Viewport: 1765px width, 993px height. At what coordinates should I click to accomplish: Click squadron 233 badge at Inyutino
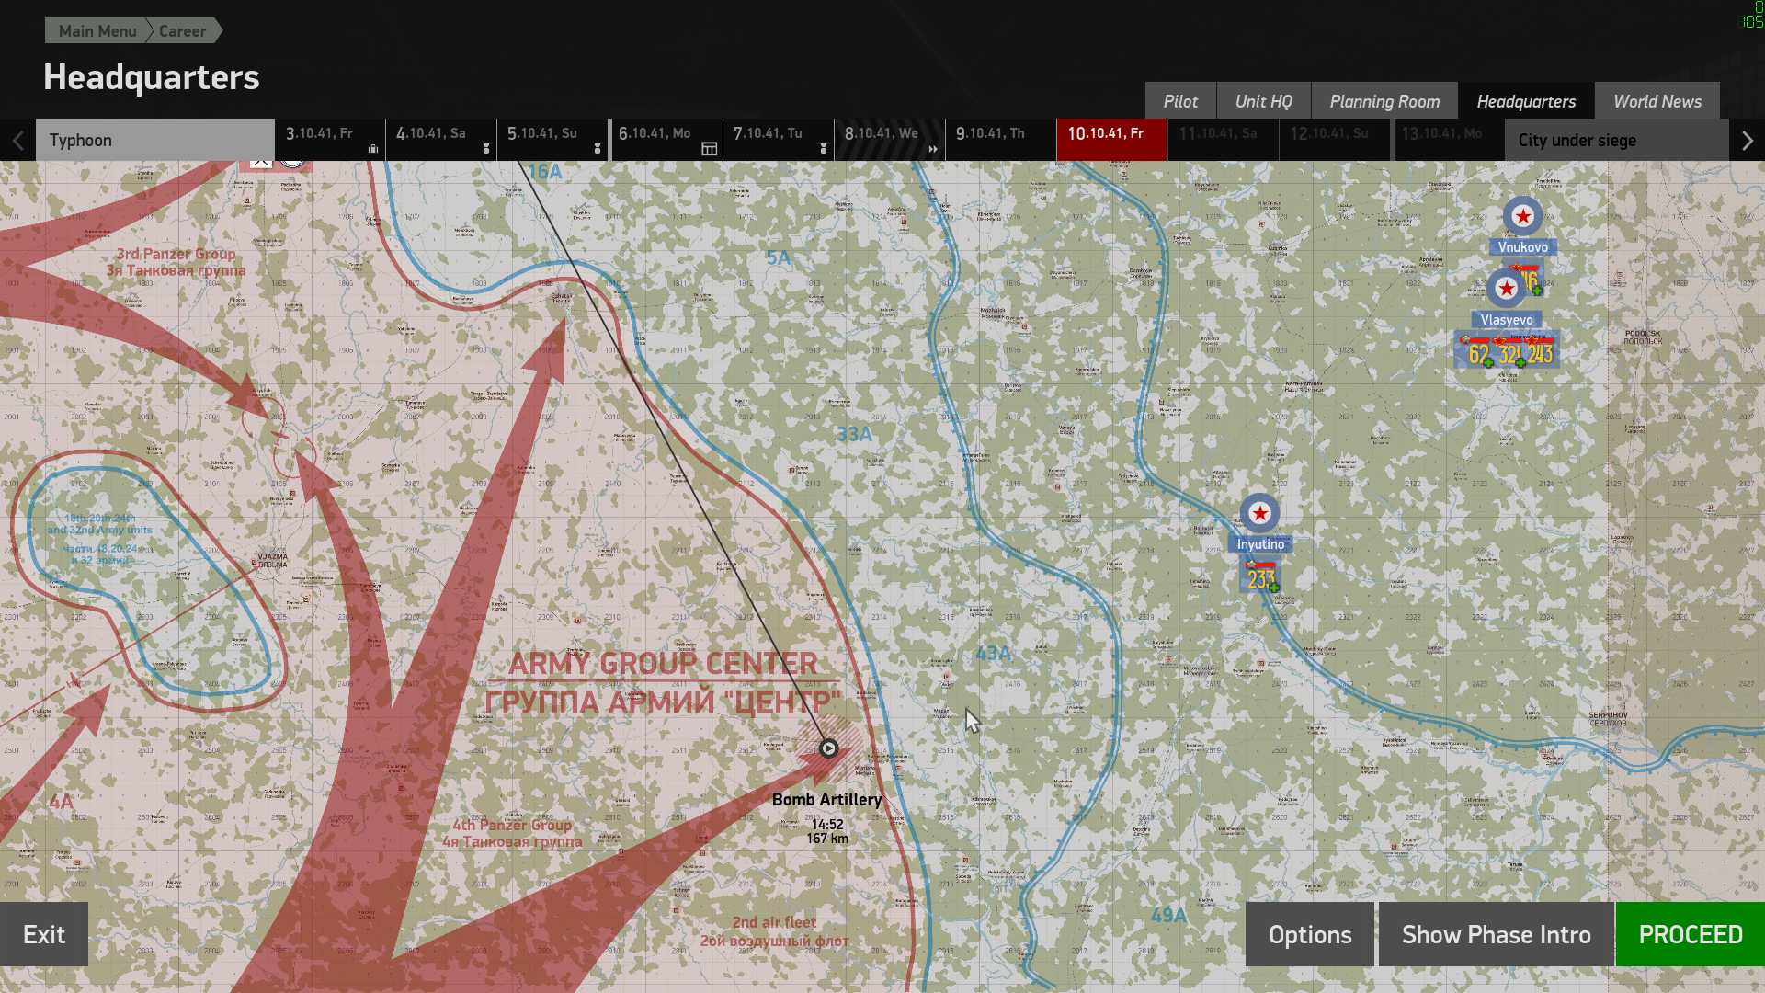pos(1260,578)
